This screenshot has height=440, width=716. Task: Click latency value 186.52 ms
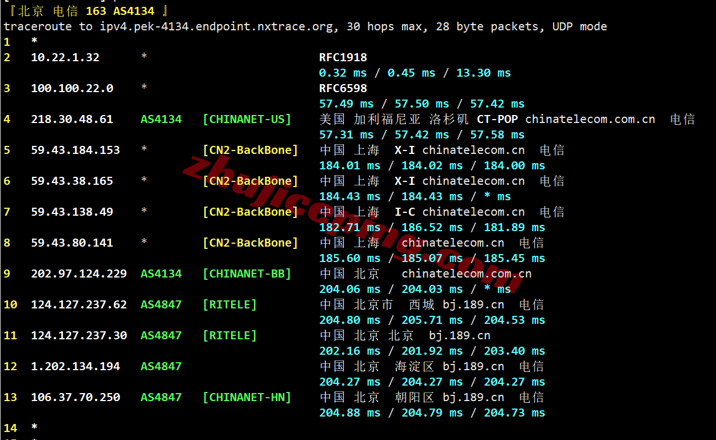(x=432, y=227)
